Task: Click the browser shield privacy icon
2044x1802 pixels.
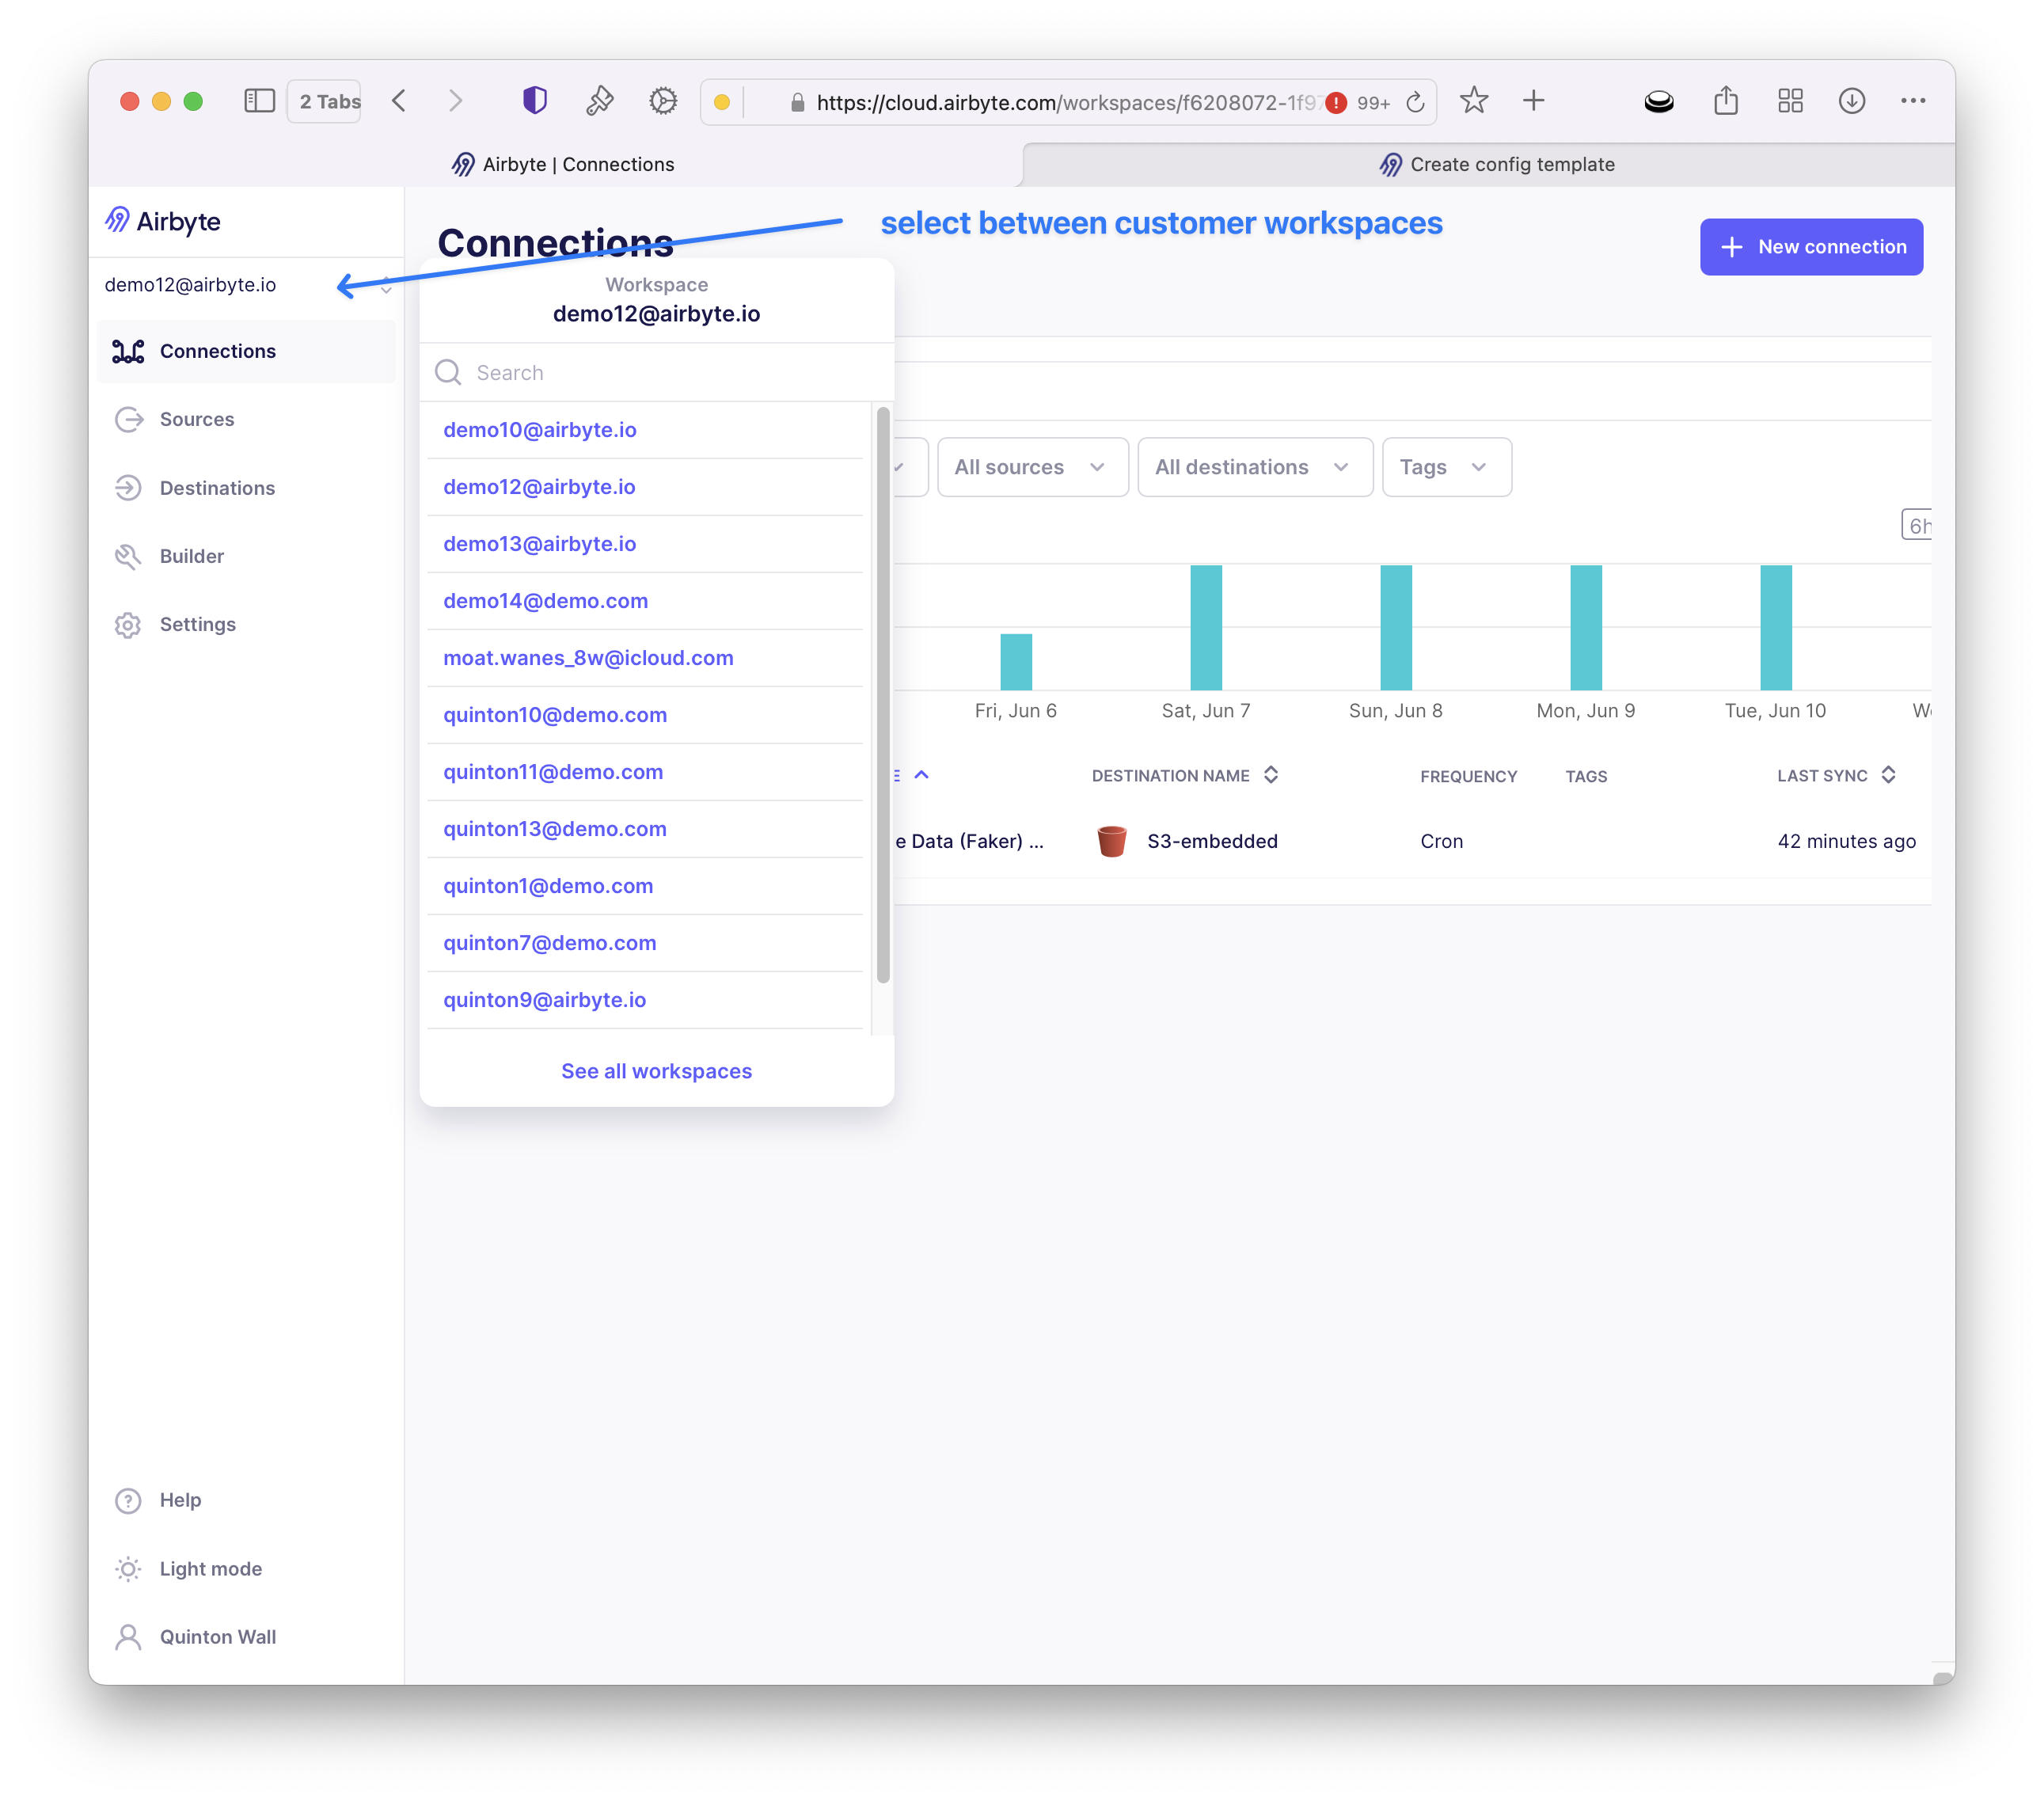Action: 535,101
